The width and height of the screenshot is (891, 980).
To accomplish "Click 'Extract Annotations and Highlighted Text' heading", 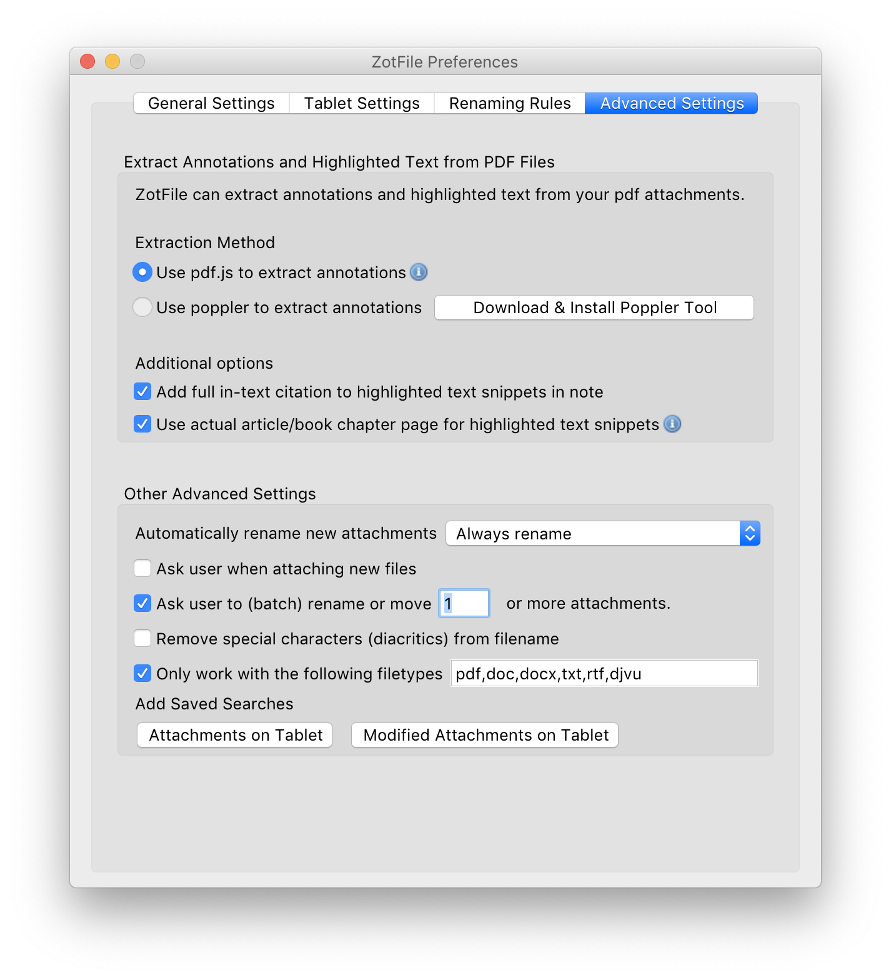I will pos(339,162).
